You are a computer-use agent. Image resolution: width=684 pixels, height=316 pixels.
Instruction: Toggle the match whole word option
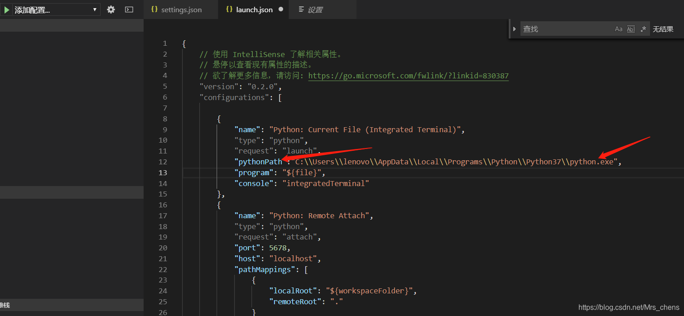pyautogui.click(x=631, y=29)
